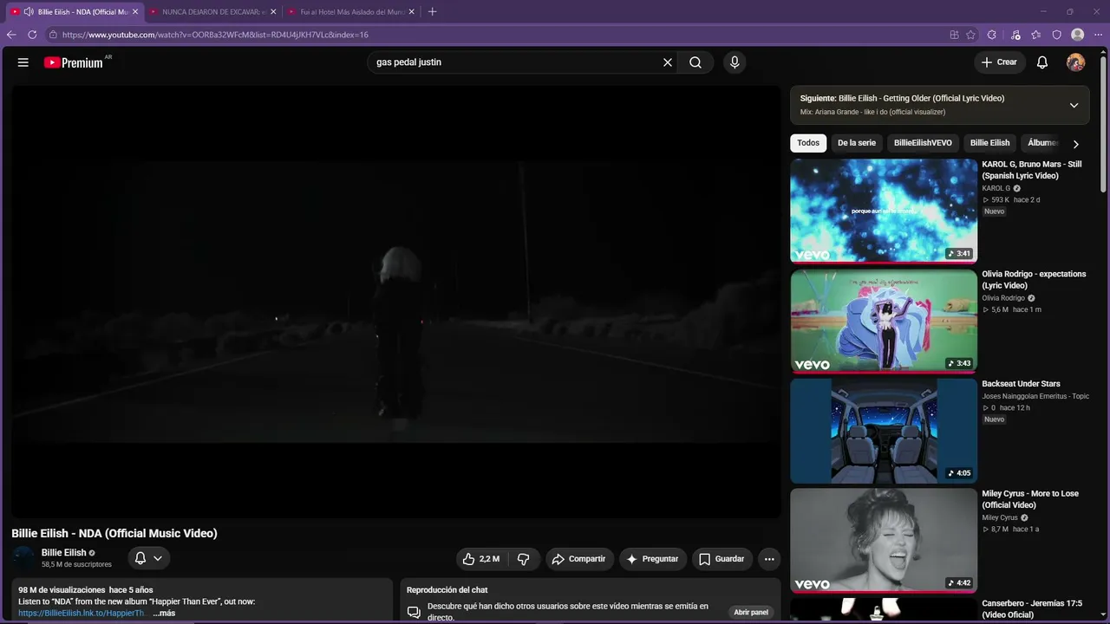1110x624 pixels.
Task: Expand the Siguiente playlist panel
Action: point(1074,105)
